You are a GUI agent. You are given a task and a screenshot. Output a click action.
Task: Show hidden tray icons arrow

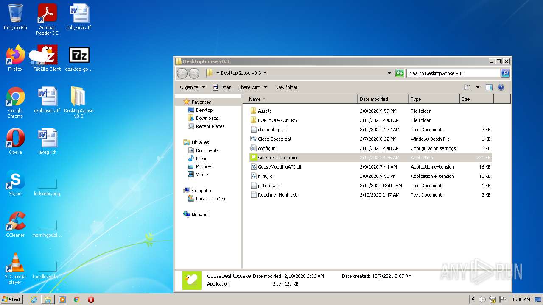tap(473, 299)
